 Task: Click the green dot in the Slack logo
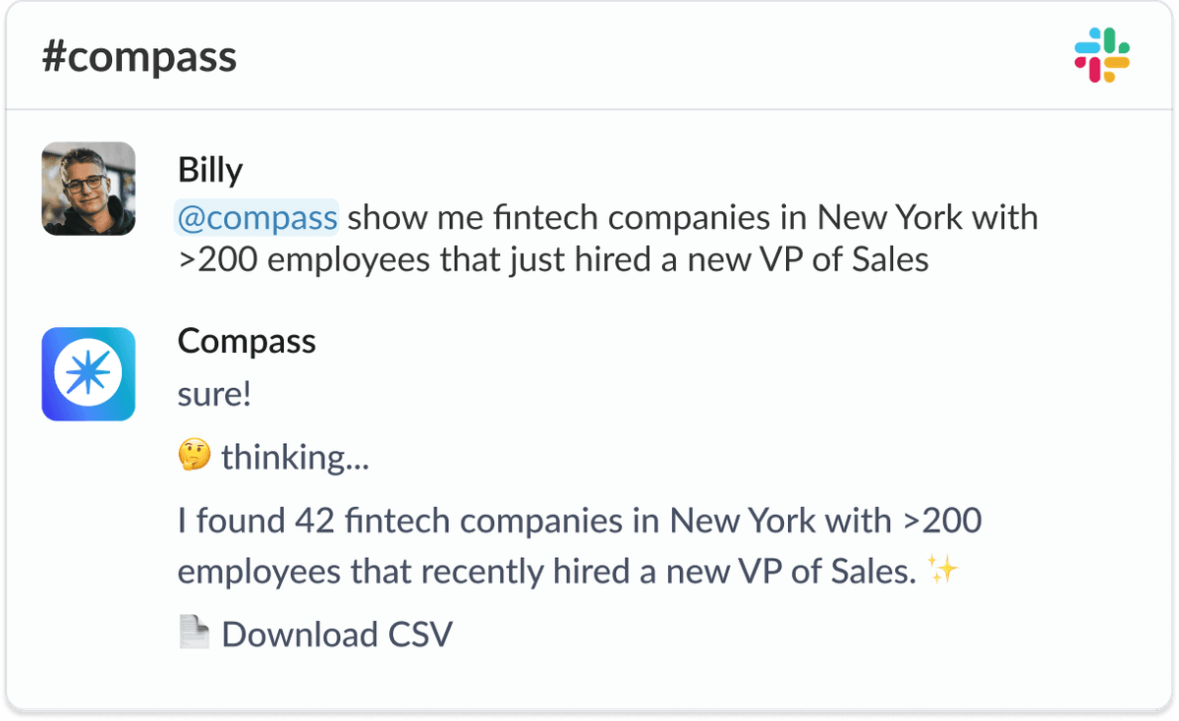(x=1124, y=47)
